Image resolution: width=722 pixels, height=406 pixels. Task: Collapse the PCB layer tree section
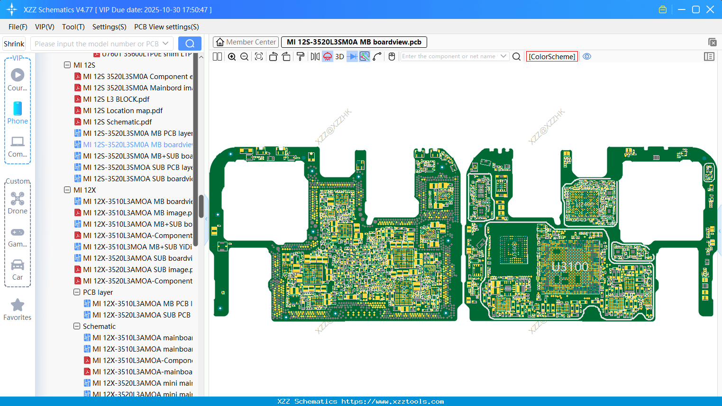(x=77, y=292)
